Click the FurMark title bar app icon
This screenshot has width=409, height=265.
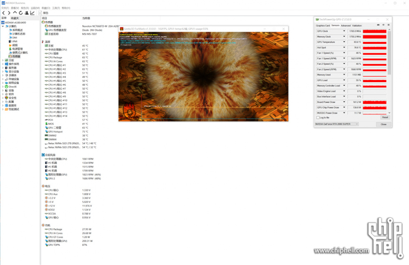tap(121, 29)
